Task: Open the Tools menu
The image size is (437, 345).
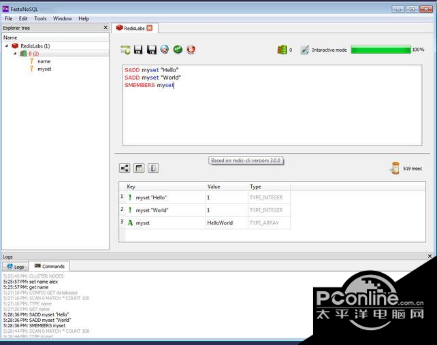Action: click(x=40, y=18)
